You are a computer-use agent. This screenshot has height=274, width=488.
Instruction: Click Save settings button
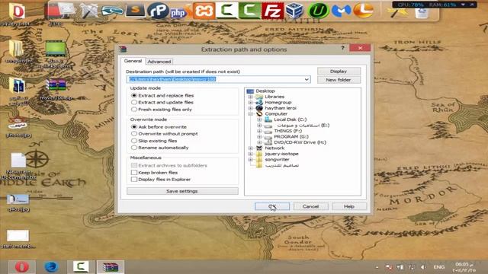182,191
